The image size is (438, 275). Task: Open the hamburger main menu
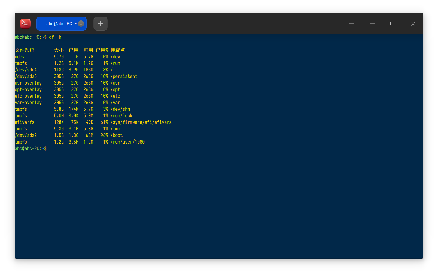[352, 24]
